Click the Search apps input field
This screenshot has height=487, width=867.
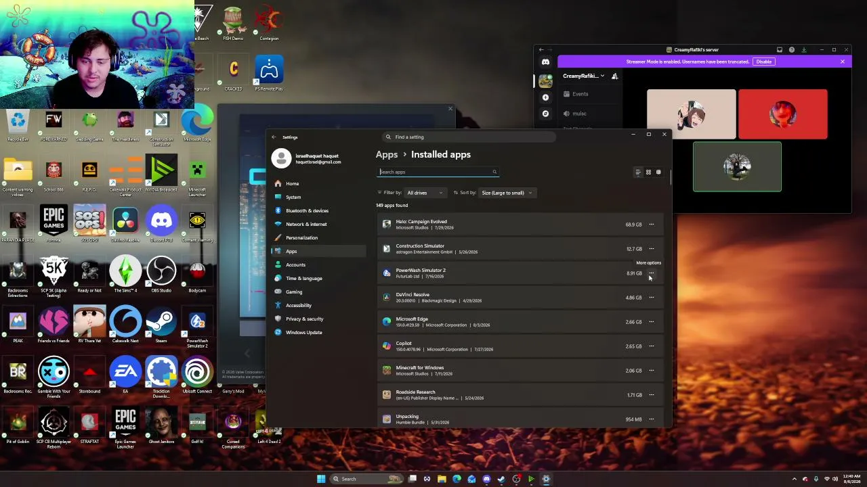pos(438,172)
